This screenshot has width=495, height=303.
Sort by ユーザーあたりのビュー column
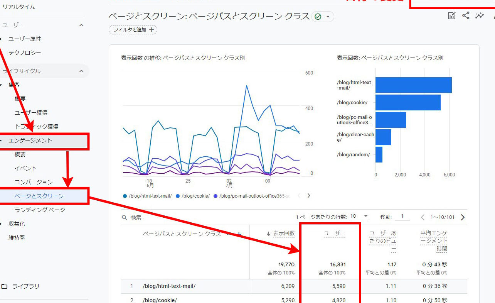tap(383, 241)
